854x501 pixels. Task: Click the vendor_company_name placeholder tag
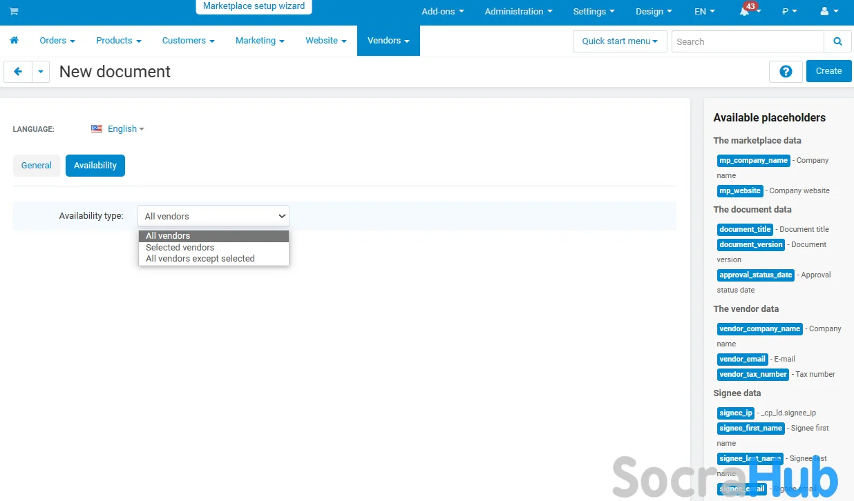759,329
